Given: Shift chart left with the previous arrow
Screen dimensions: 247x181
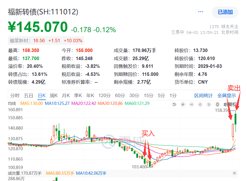Looking at the screenshot, I should tap(200, 104).
